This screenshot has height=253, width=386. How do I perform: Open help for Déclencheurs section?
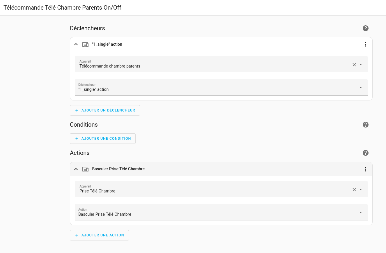point(366,28)
